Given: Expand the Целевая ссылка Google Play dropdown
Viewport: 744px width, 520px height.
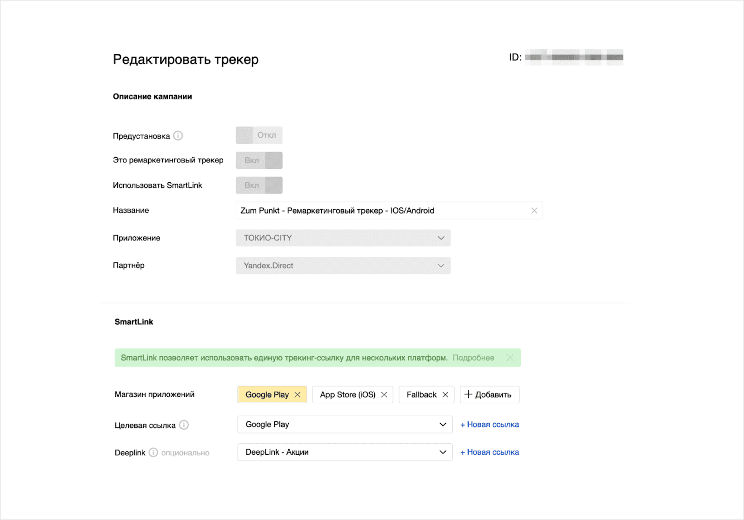Looking at the screenshot, I should coord(345,425).
